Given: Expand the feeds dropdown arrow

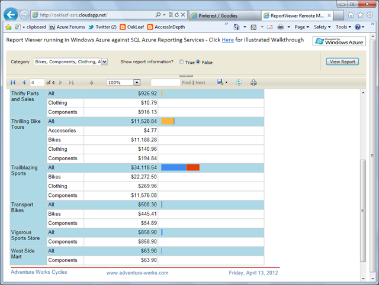Looking at the screenshot, I should point(262,27).
